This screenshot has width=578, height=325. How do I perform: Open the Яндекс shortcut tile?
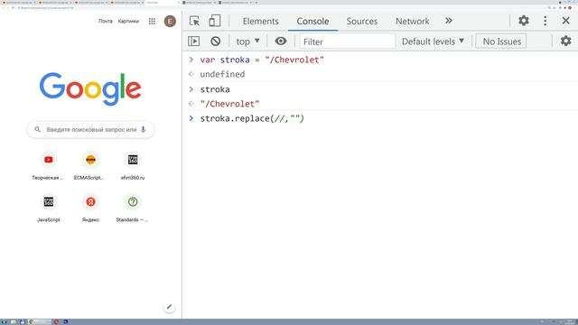click(x=90, y=209)
